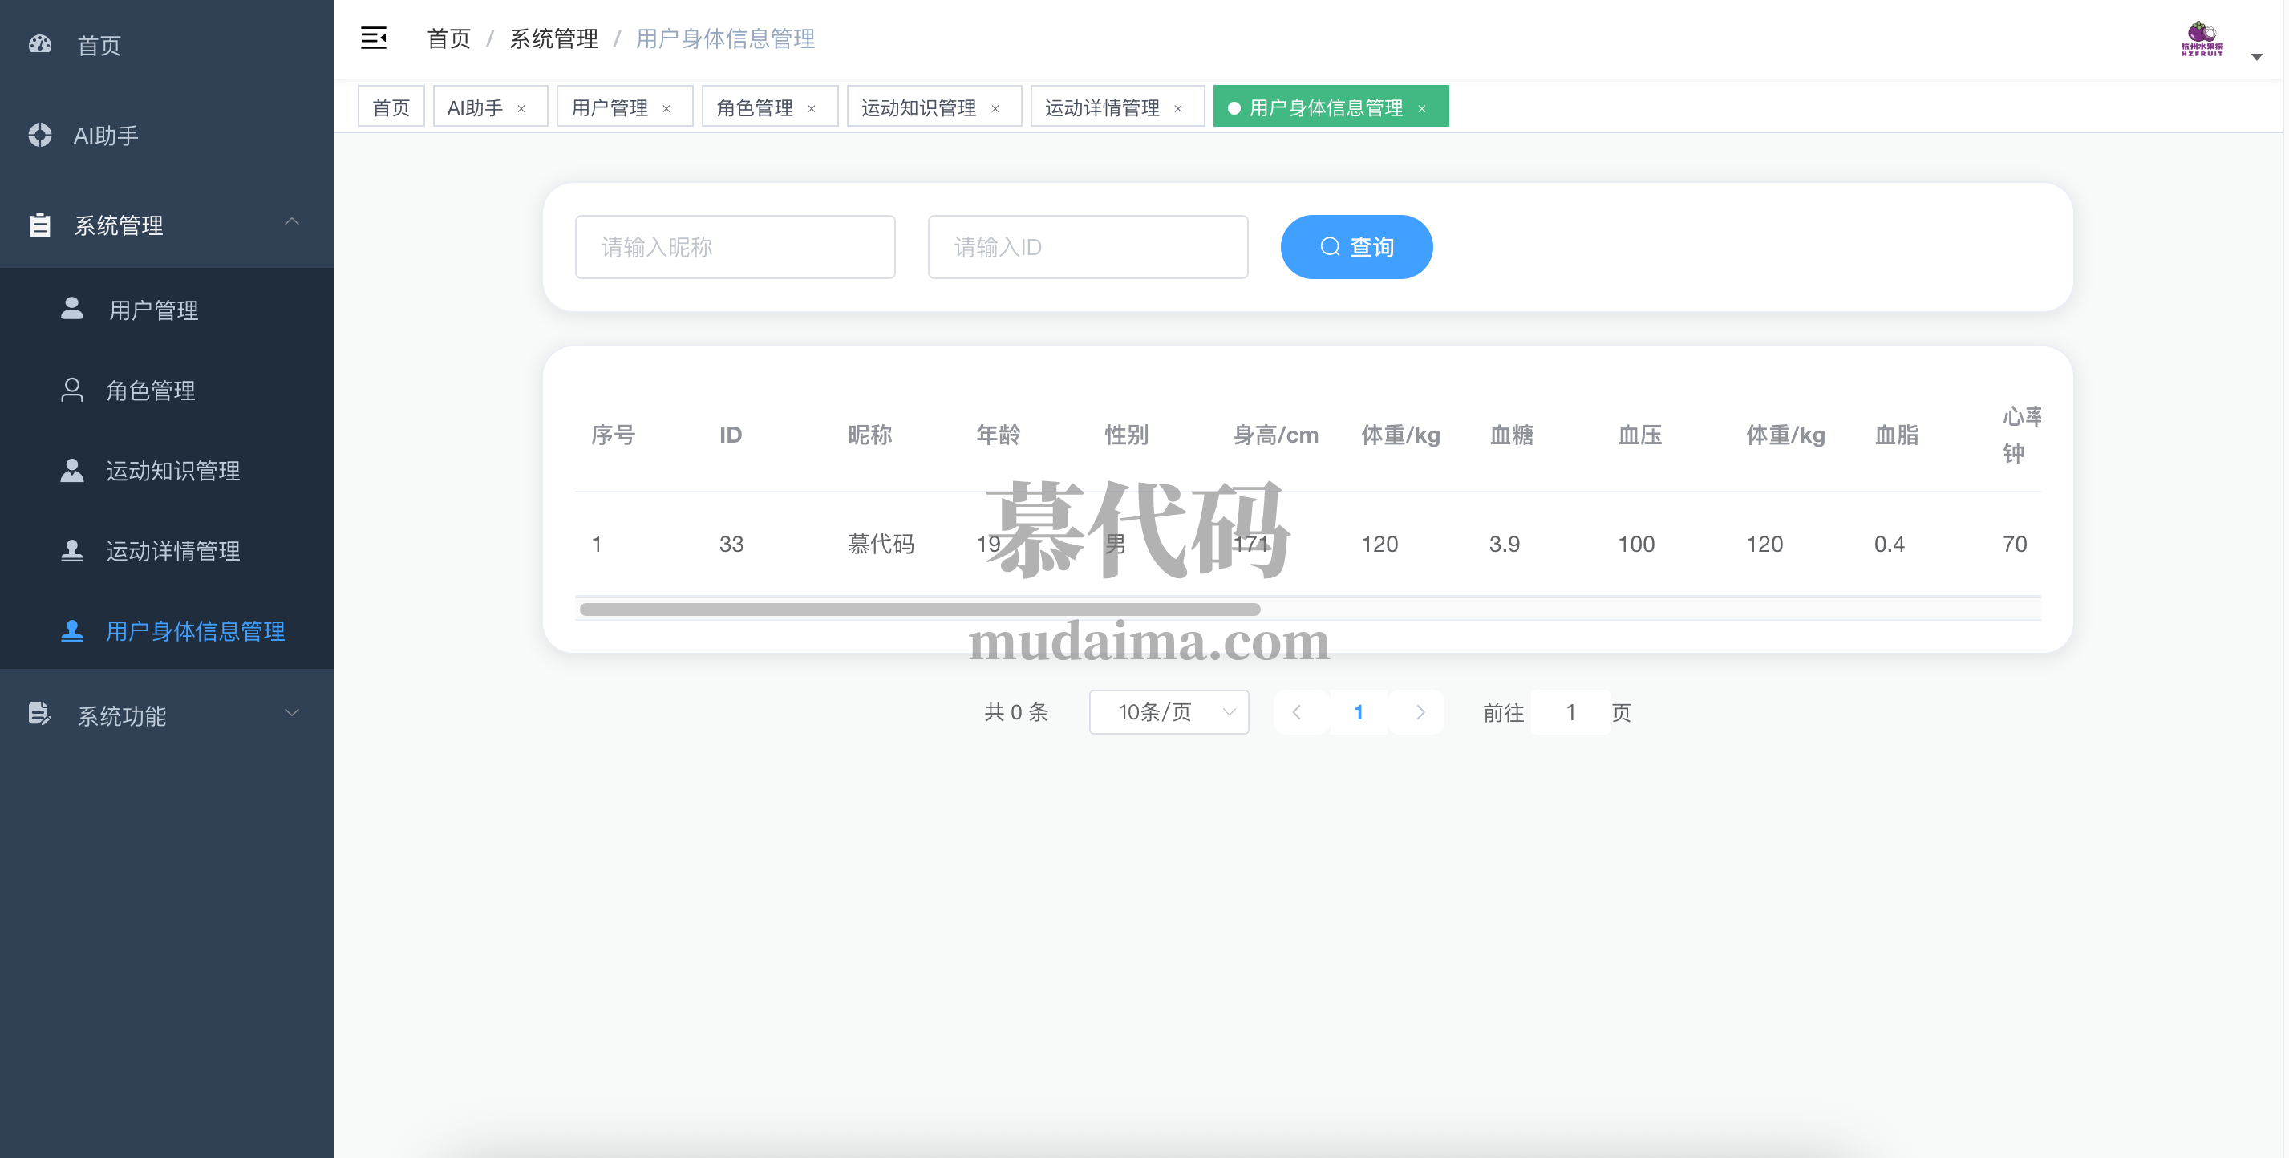This screenshot has height=1158, width=2289.
Task: Open the user avatar logo menu
Action: (2202, 40)
